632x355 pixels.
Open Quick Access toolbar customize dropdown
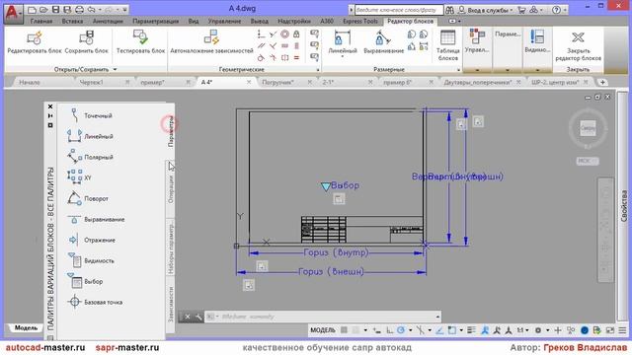pyautogui.click(x=125, y=9)
